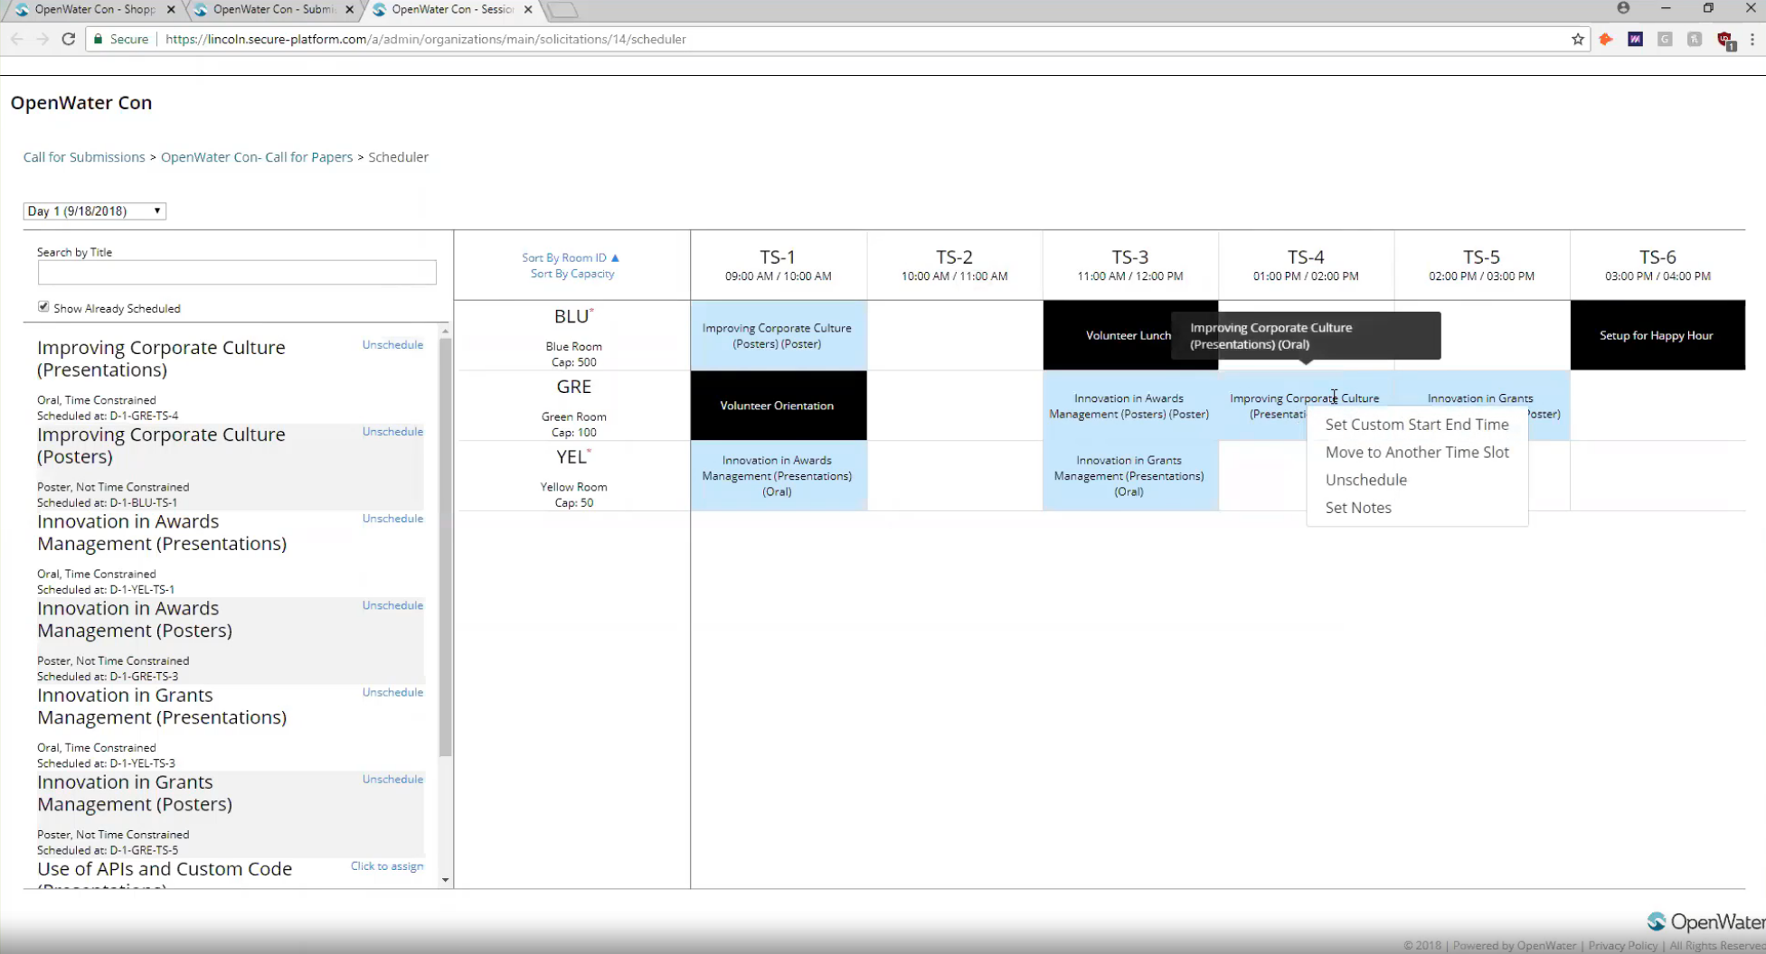Go back with the browser back arrow
This screenshot has width=1766, height=954.
click(16, 39)
